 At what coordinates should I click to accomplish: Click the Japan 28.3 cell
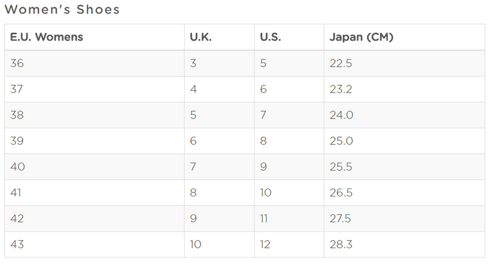[x=404, y=244]
